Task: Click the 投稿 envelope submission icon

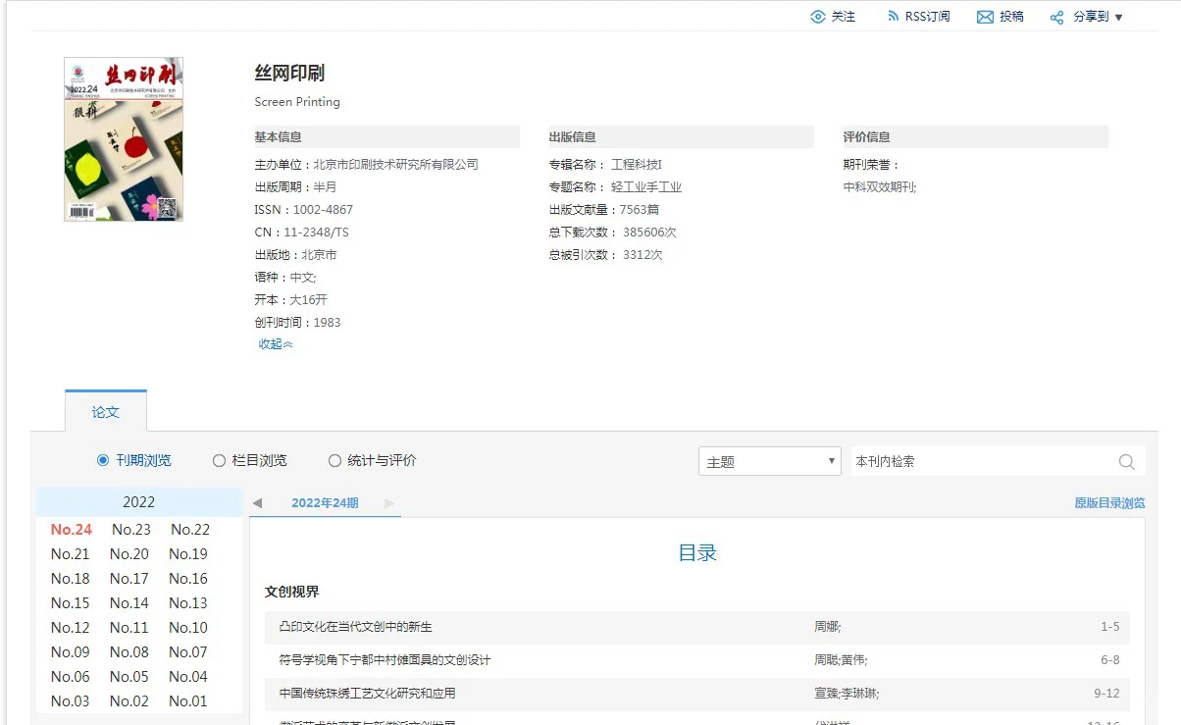Action: [984, 16]
